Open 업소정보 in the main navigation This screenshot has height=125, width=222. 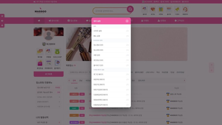(72, 21)
